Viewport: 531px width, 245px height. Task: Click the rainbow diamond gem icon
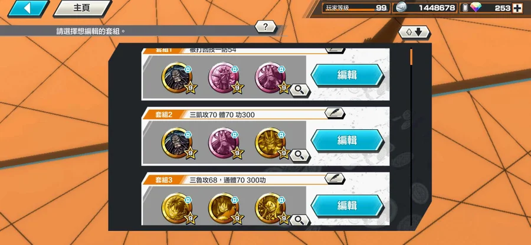(x=476, y=8)
